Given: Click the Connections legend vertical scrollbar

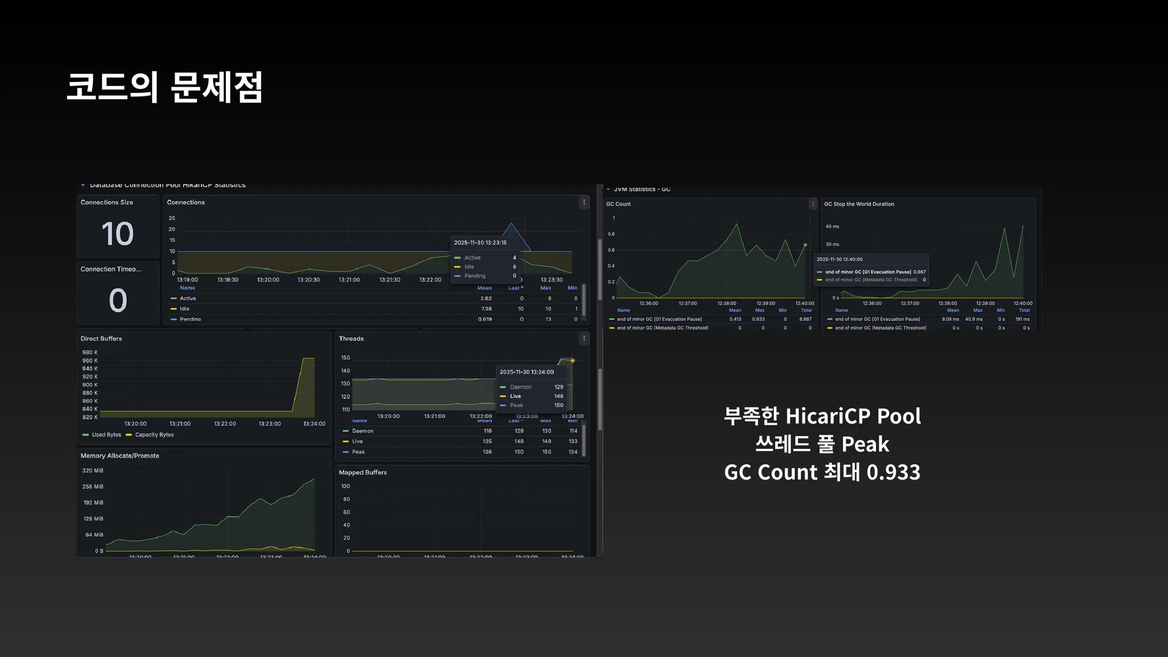Looking at the screenshot, I should (583, 299).
